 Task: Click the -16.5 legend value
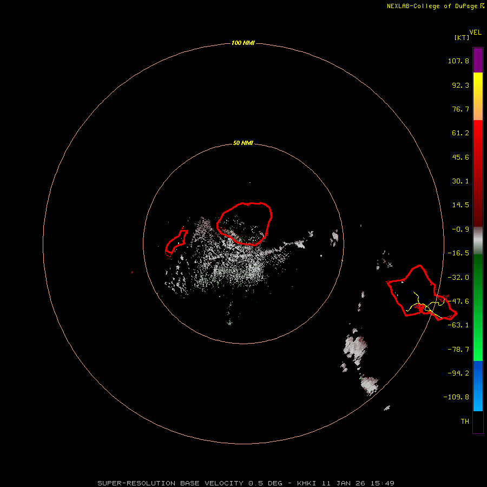pos(458,253)
